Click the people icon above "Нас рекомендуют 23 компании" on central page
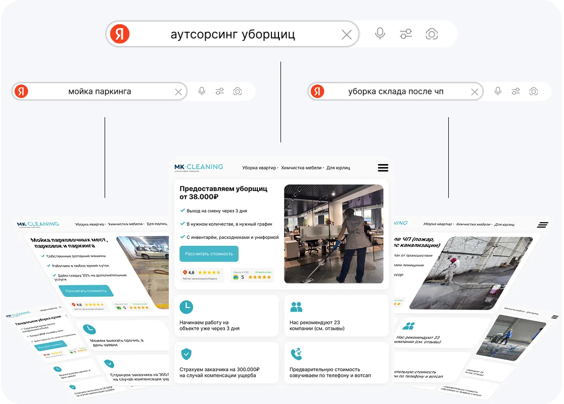 pyautogui.click(x=296, y=307)
